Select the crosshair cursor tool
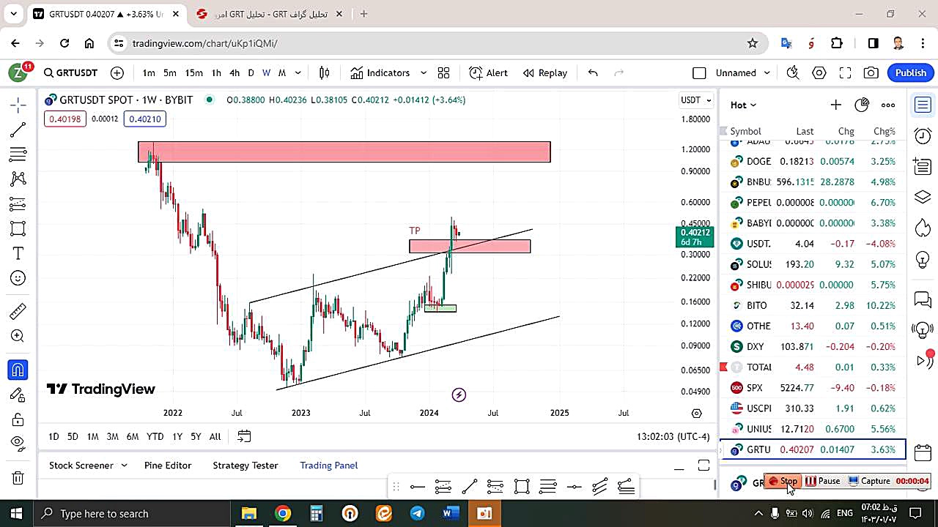 [18, 105]
